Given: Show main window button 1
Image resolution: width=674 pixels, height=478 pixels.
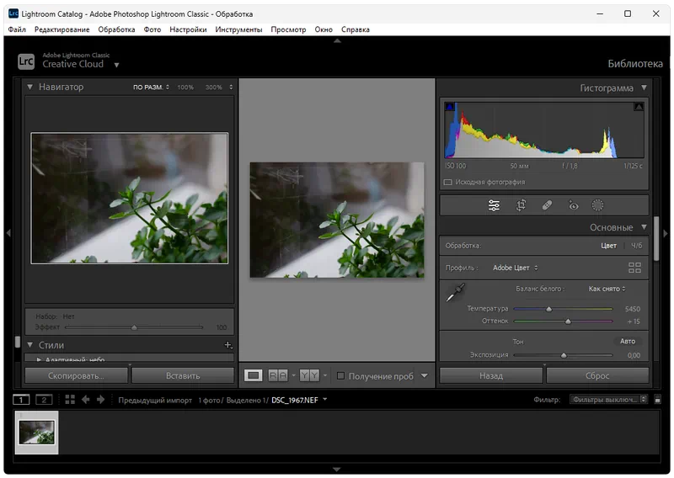Looking at the screenshot, I should (x=21, y=400).
